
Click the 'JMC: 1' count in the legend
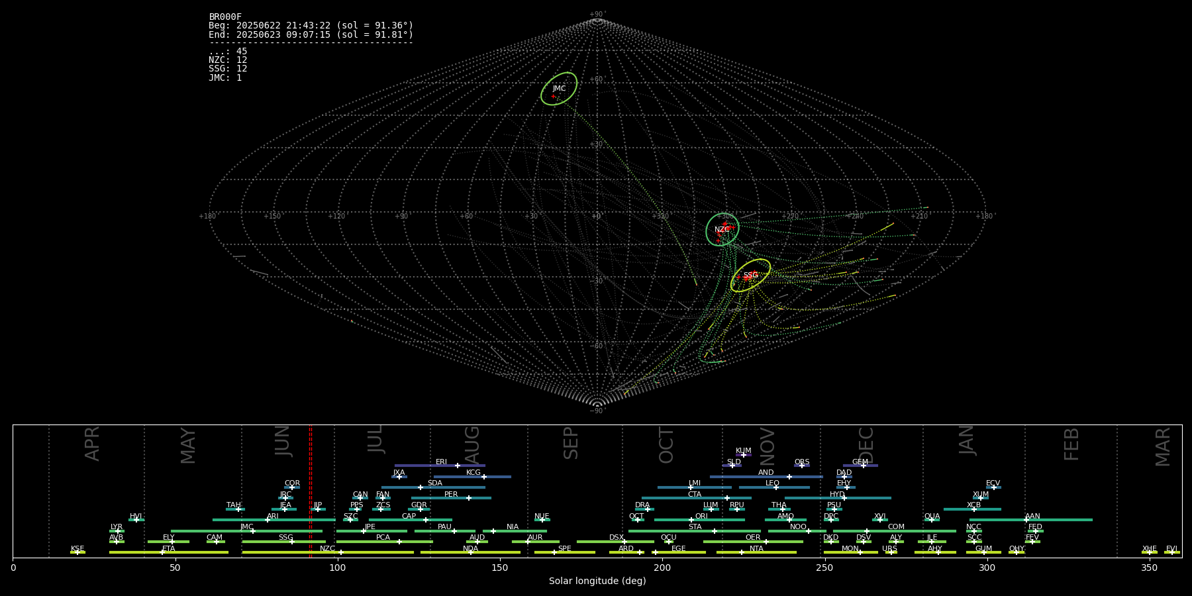(225, 77)
